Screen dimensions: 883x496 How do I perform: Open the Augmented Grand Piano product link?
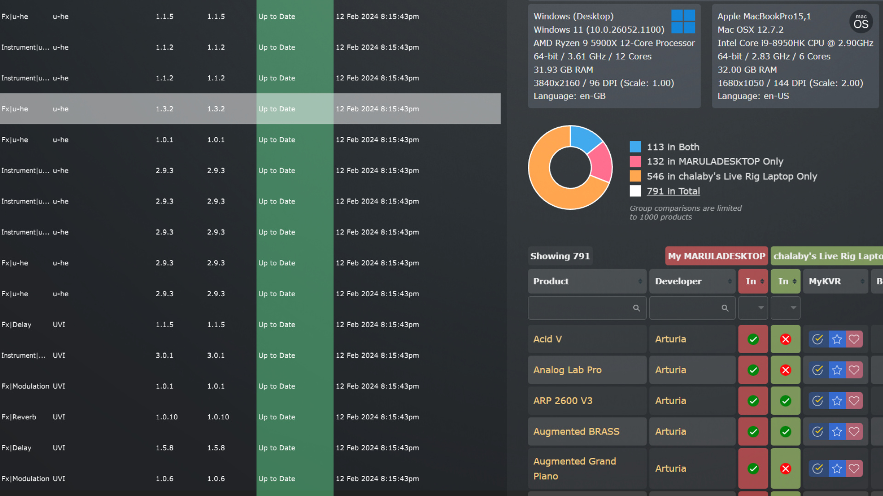pyautogui.click(x=574, y=468)
